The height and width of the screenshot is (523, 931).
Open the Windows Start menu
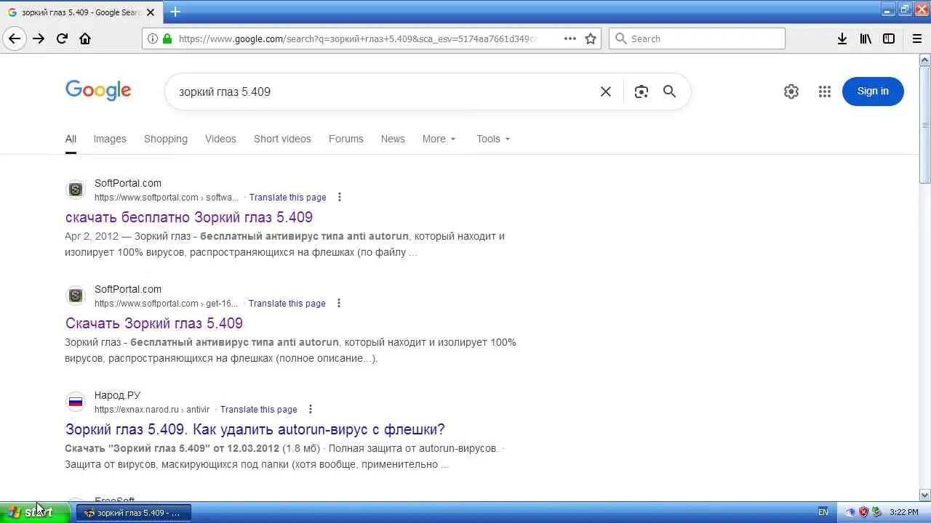click(35, 512)
